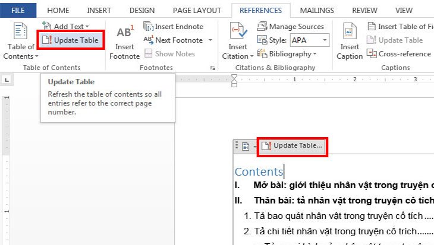The width and height of the screenshot is (434, 245).
Task: Go to Next Footnote
Action: pos(174,40)
